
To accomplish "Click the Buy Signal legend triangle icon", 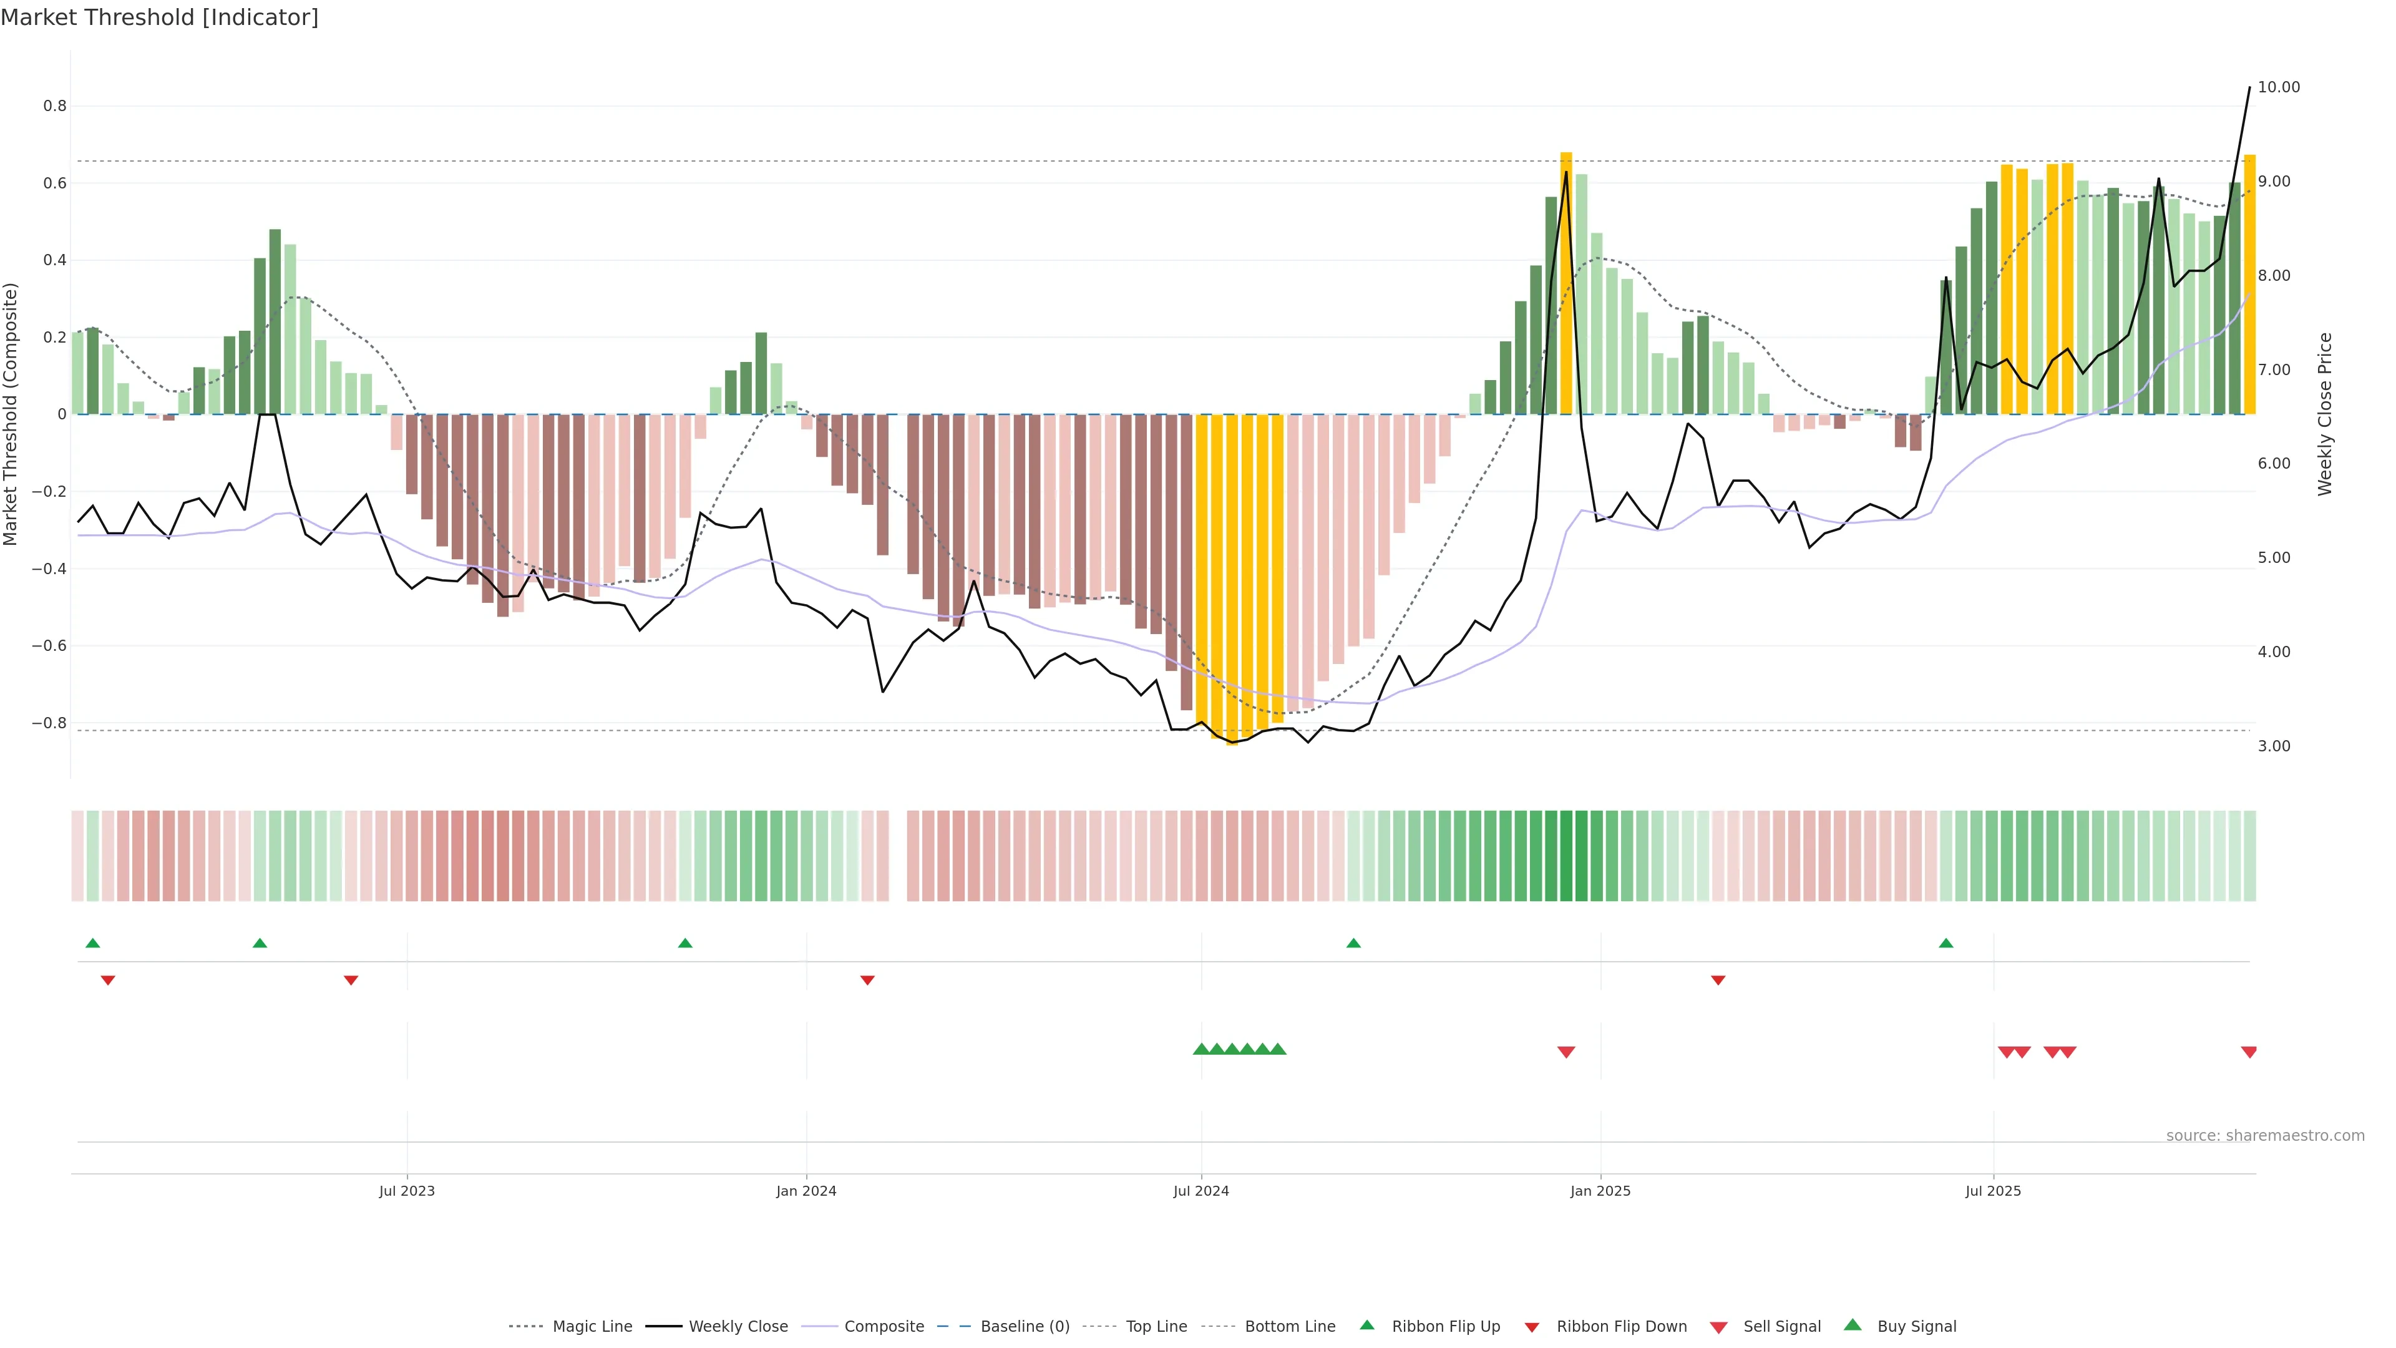I will (x=1852, y=1325).
